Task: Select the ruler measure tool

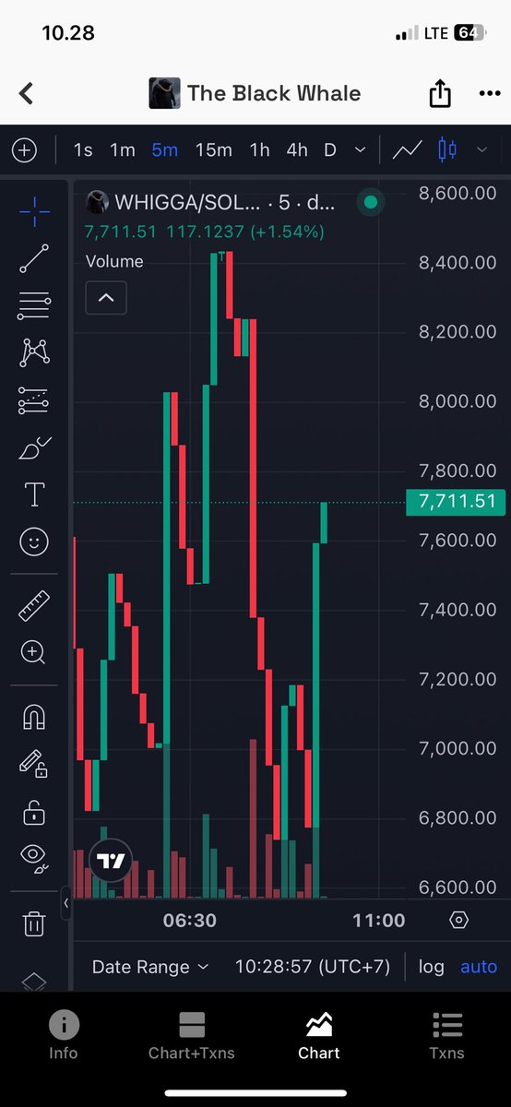Action: click(34, 605)
